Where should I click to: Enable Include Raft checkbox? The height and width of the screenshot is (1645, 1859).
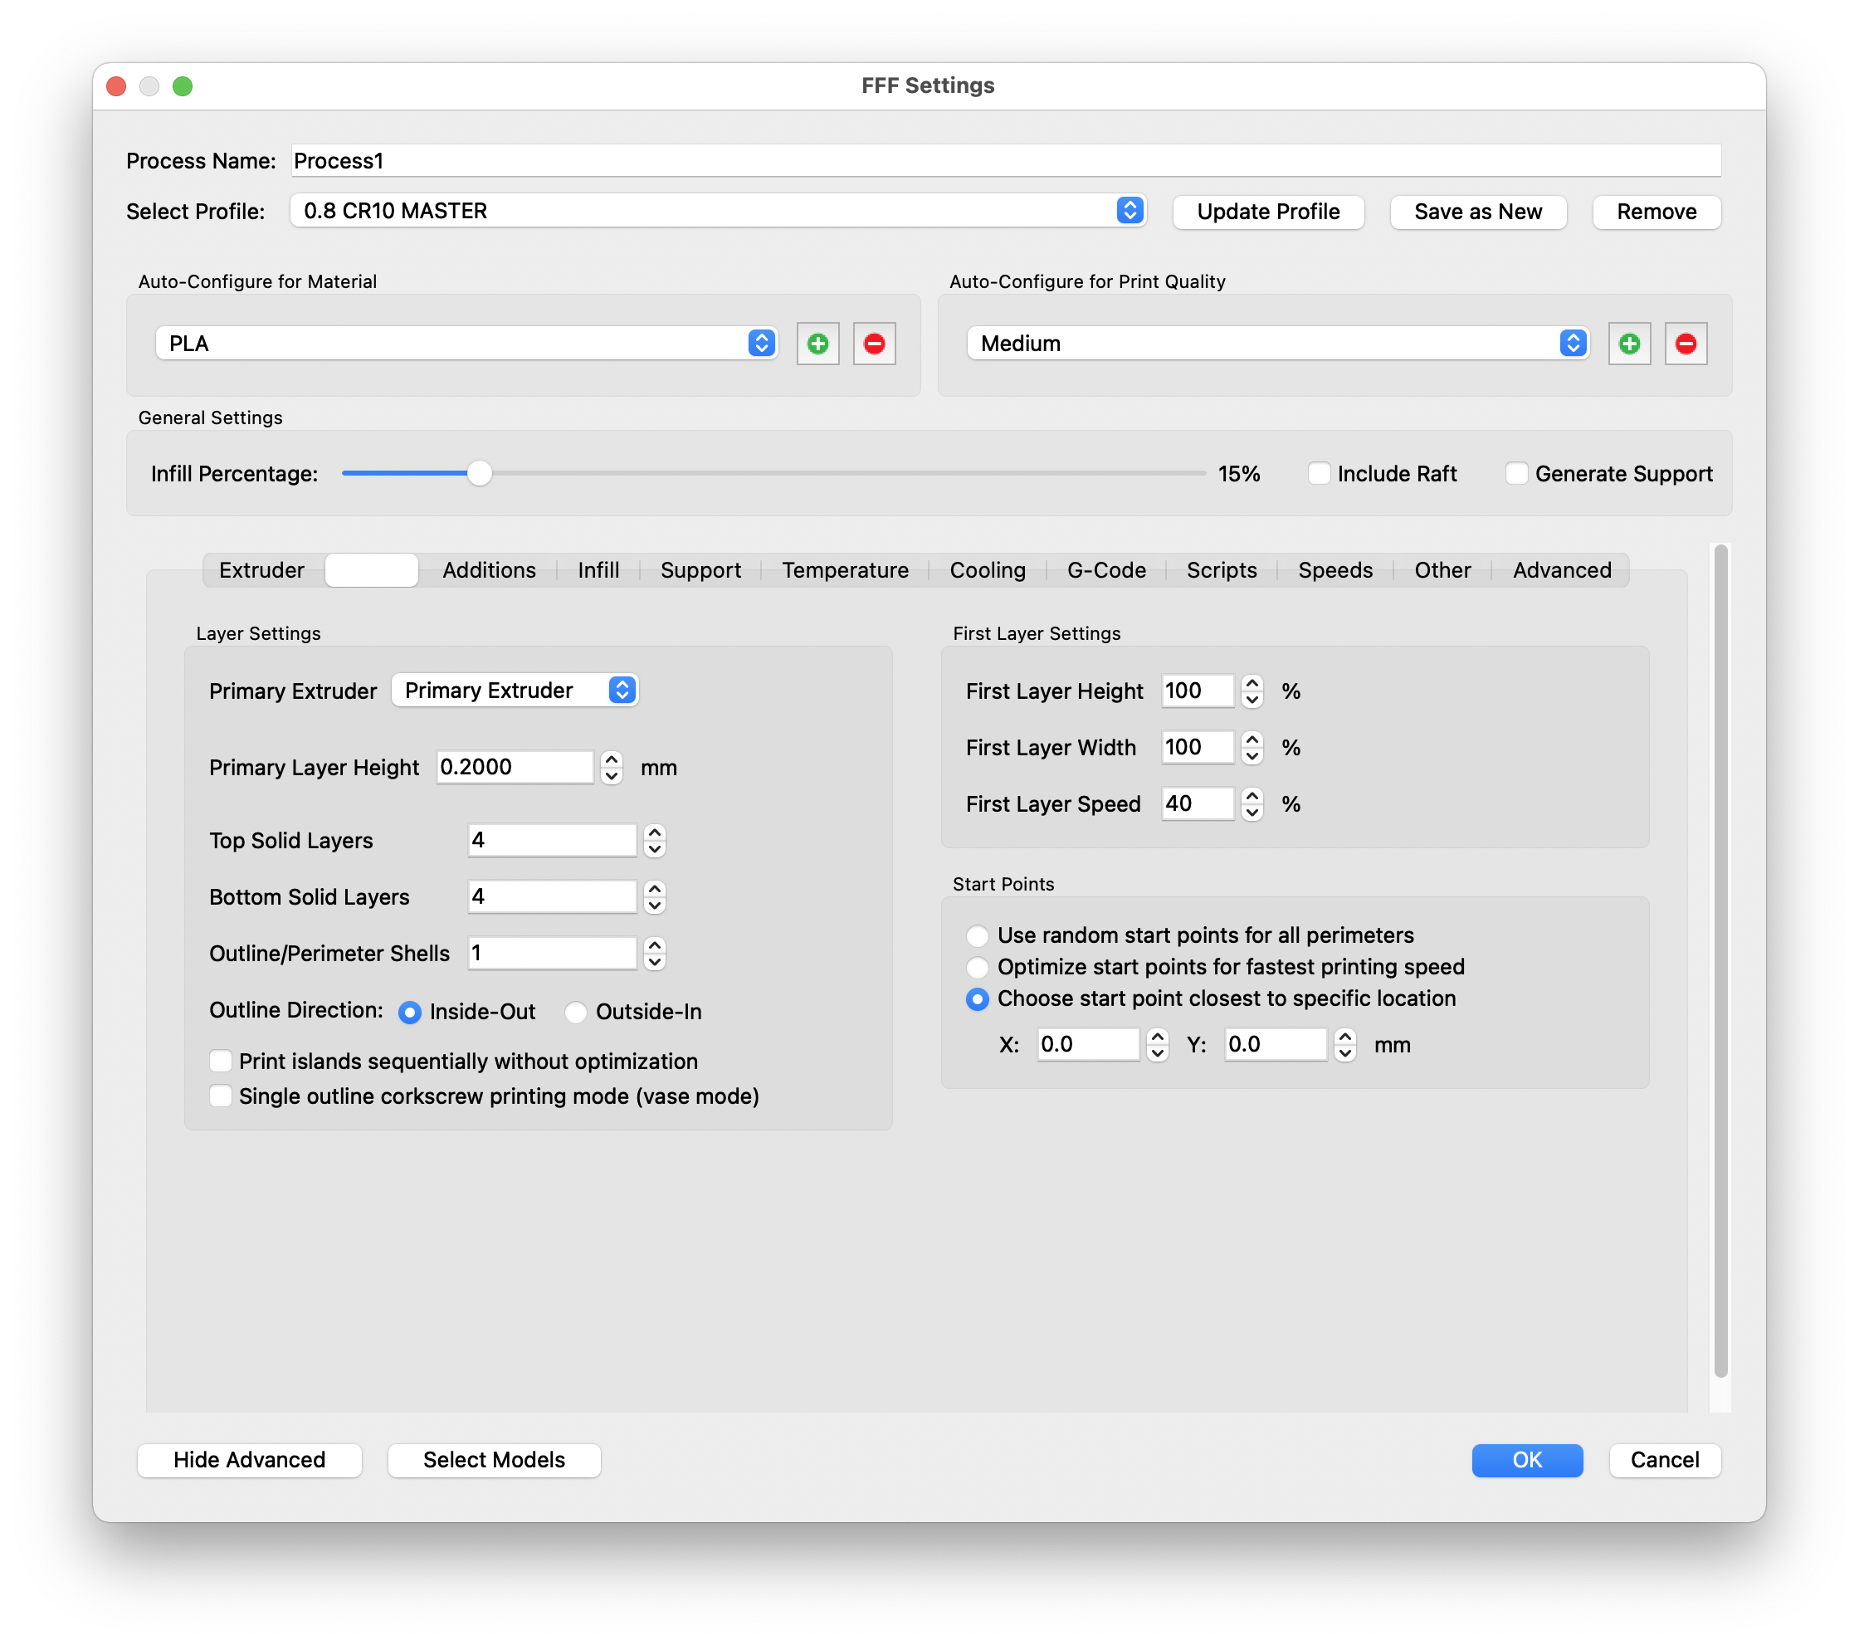click(x=1318, y=474)
